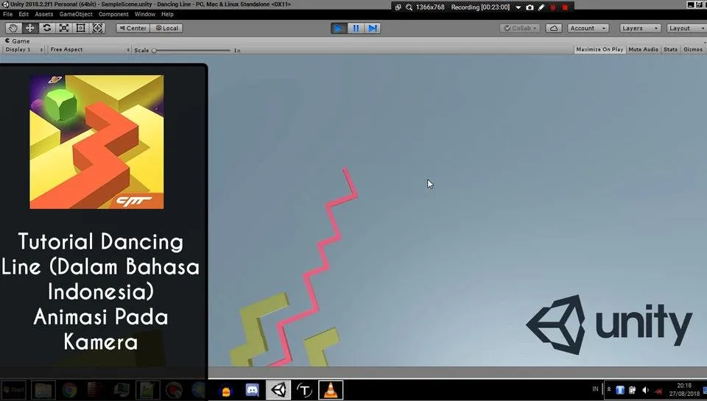Click the Chrome icon in taskbar

[69, 390]
